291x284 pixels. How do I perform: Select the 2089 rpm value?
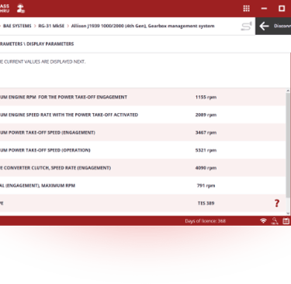click(x=206, y=115)
